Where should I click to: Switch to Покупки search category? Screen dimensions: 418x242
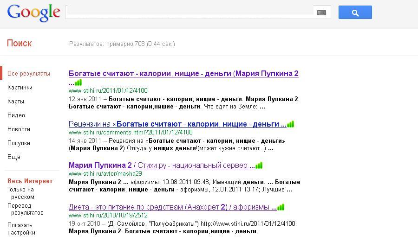click(19, 143)
